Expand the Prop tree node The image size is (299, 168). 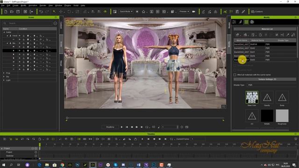coord(4,73)
